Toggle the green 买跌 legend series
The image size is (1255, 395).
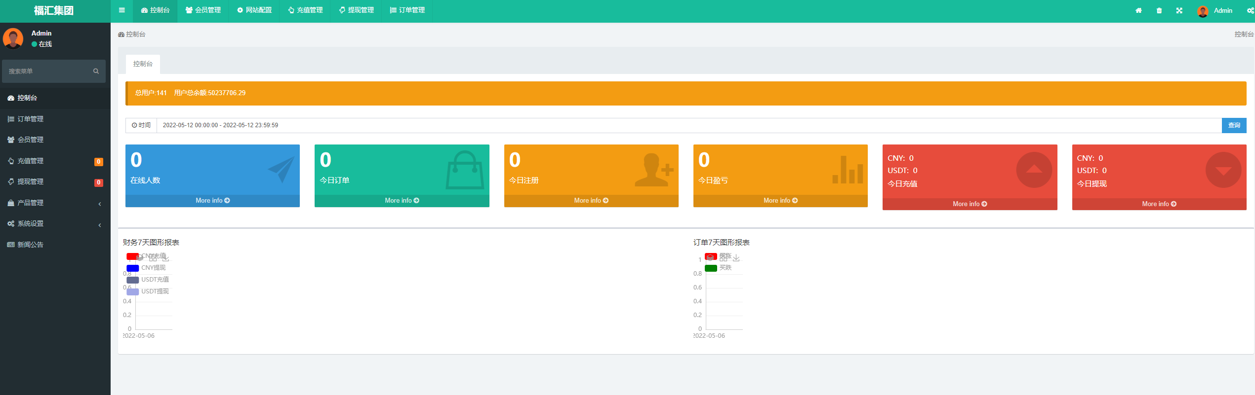coord(711,268)
